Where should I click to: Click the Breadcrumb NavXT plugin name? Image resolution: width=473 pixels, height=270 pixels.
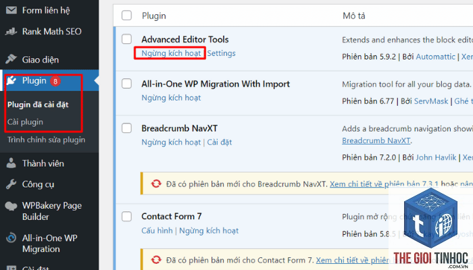[x=180, y=128]
